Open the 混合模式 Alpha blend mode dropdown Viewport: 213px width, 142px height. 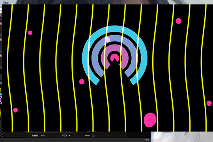56,135
